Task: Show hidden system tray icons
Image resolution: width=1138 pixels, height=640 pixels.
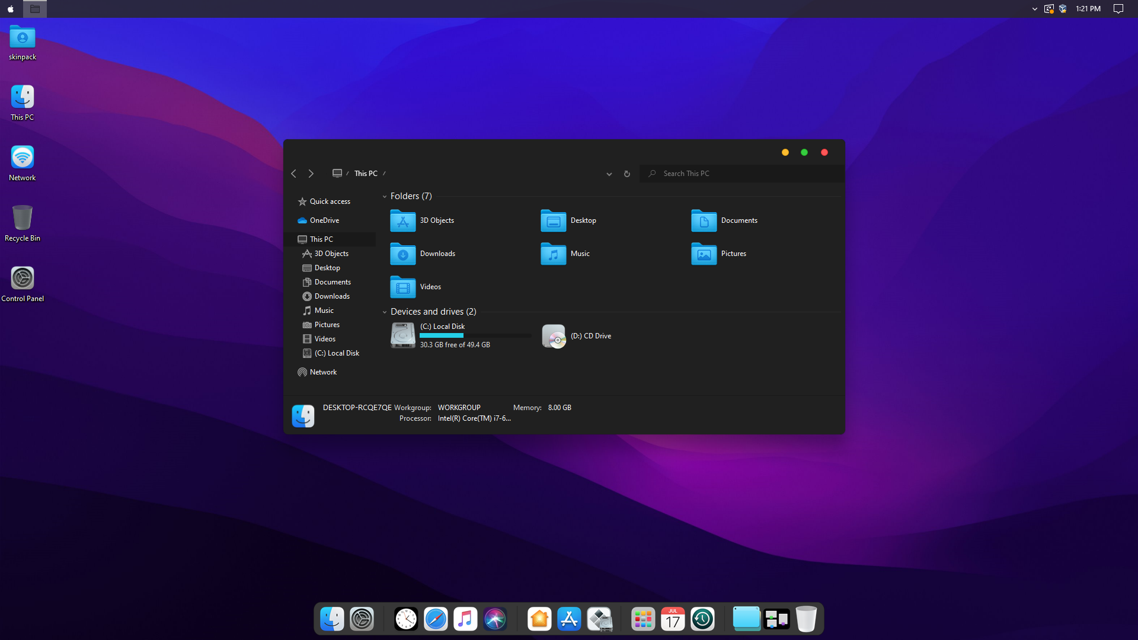Action: click(1034, 9)
